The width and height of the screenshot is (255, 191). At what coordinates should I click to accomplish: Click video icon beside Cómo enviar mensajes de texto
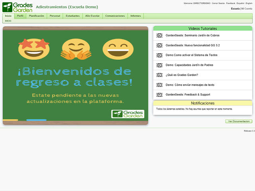(159, 85)
